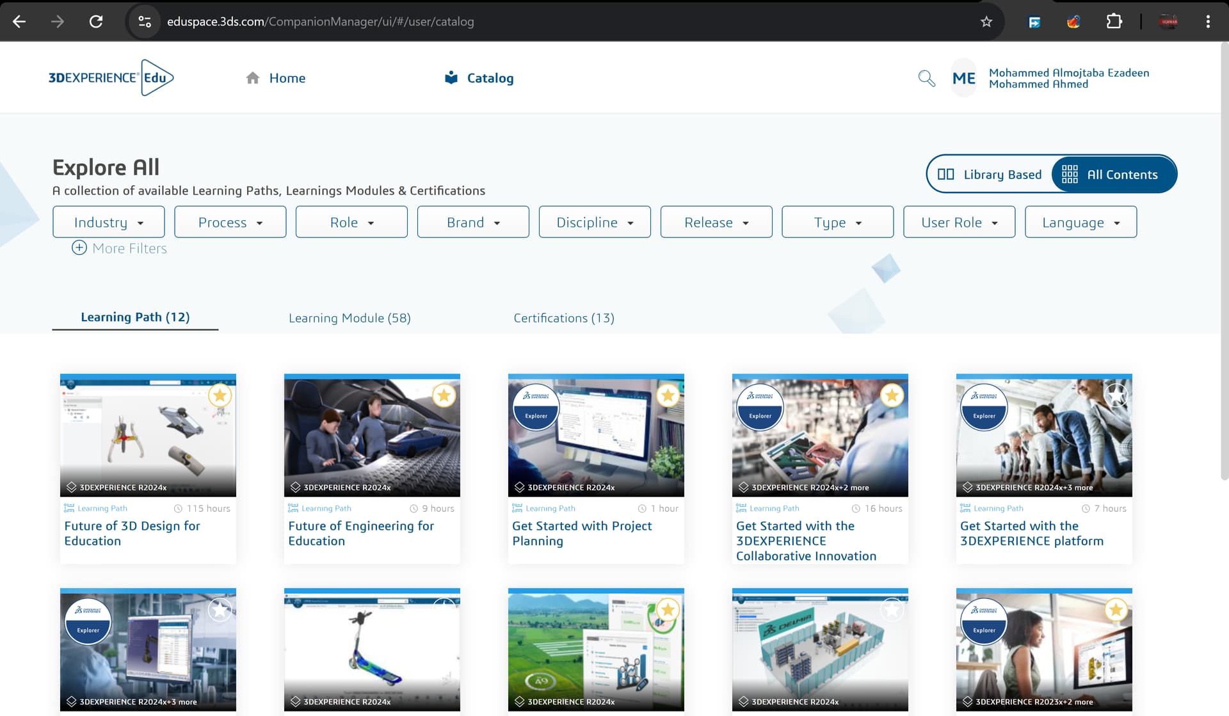The width and height of the screenshot is (1229, 716).
Task: Open the Brand filter dropdown
Action: pyautogui.click(x=473, y=223)
